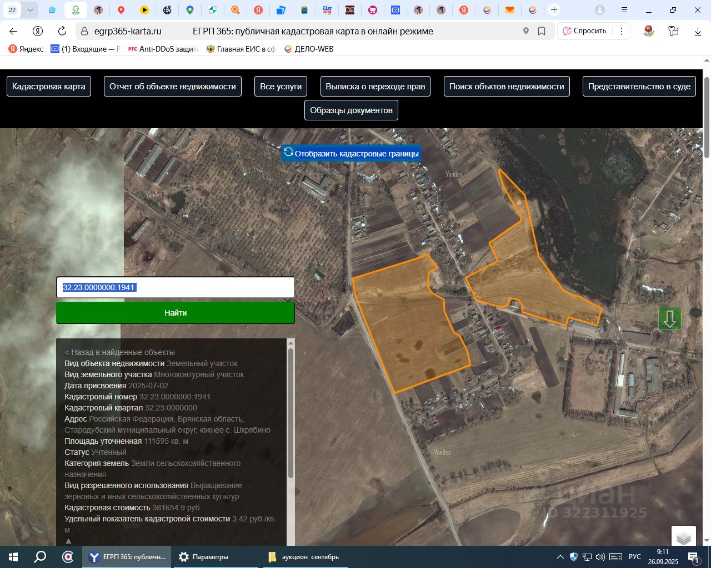Screen dimensions: 711x568
Task: Open Образцы документов
Action: tap(351, 110)
